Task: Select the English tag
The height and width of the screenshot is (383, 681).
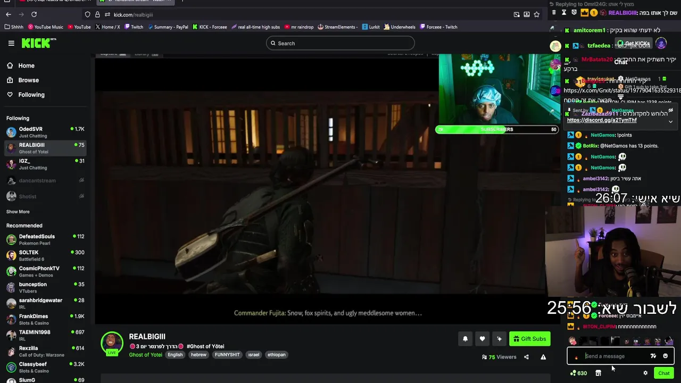Action: 175,355
